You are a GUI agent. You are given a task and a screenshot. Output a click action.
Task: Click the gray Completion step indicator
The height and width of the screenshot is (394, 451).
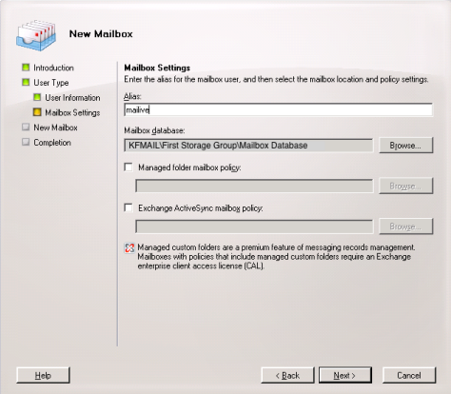(x=26, y=142)
